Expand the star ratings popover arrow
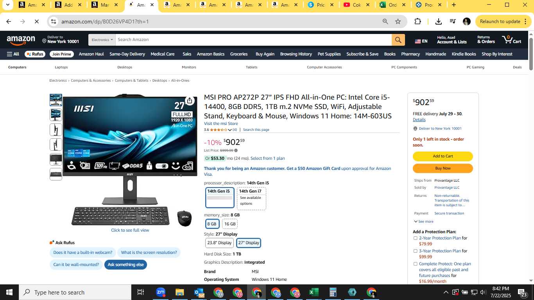This screenshot has width=534, height=300. pyautogui.click(x=230, y=130)
